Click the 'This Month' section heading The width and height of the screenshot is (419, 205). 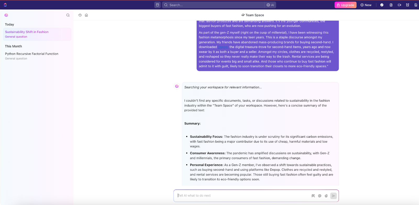pos(13,46)
